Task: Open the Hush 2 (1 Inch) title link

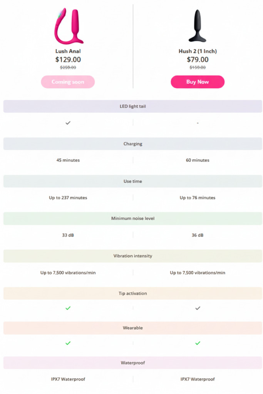Action: pos(198,51)
